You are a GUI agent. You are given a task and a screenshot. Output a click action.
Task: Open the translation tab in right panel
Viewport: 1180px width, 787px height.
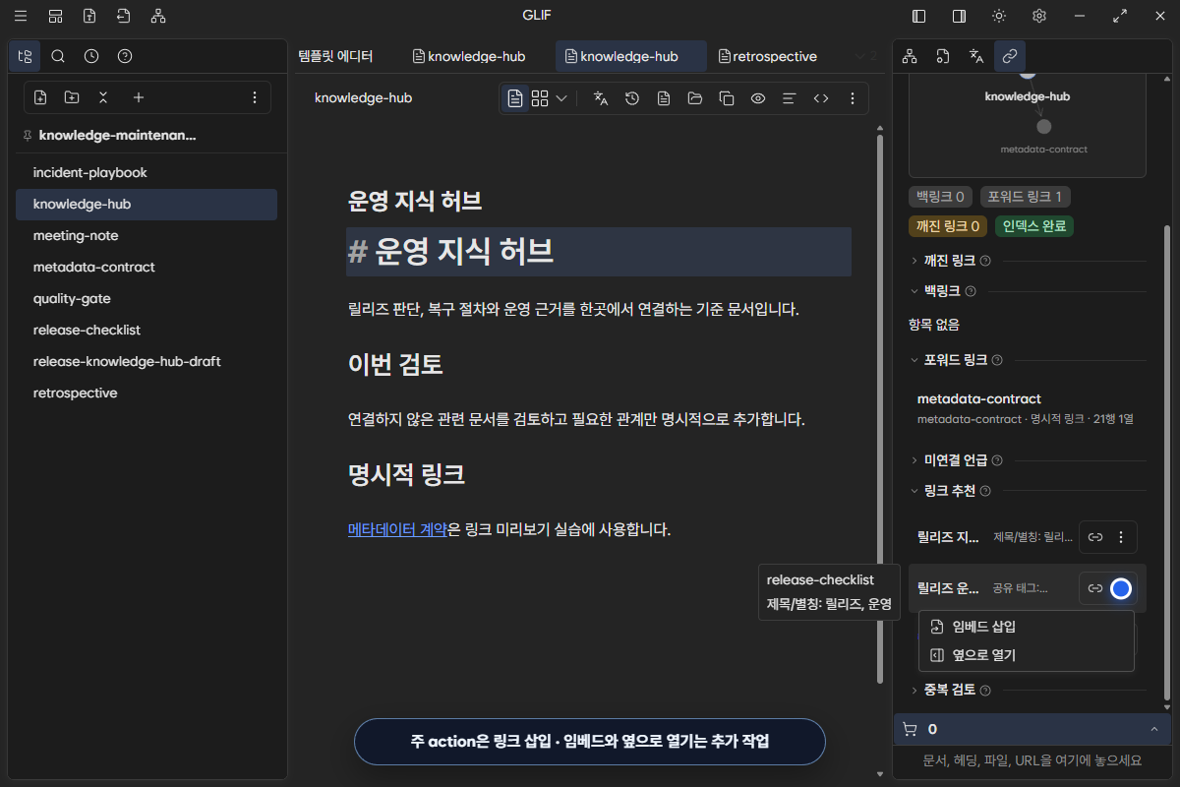[976, 56]
